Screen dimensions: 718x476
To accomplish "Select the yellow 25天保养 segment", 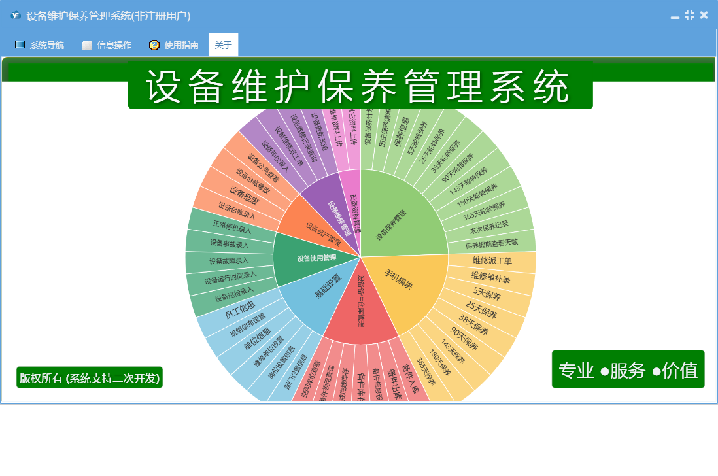I will click(x=481, y=310).
